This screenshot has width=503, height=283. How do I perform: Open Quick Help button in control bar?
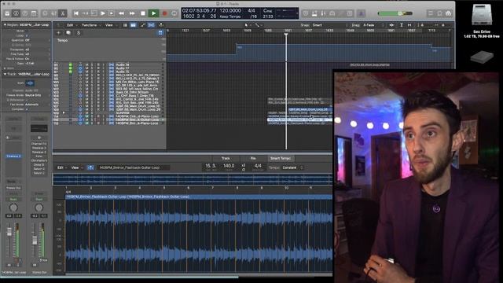(24, 13)
